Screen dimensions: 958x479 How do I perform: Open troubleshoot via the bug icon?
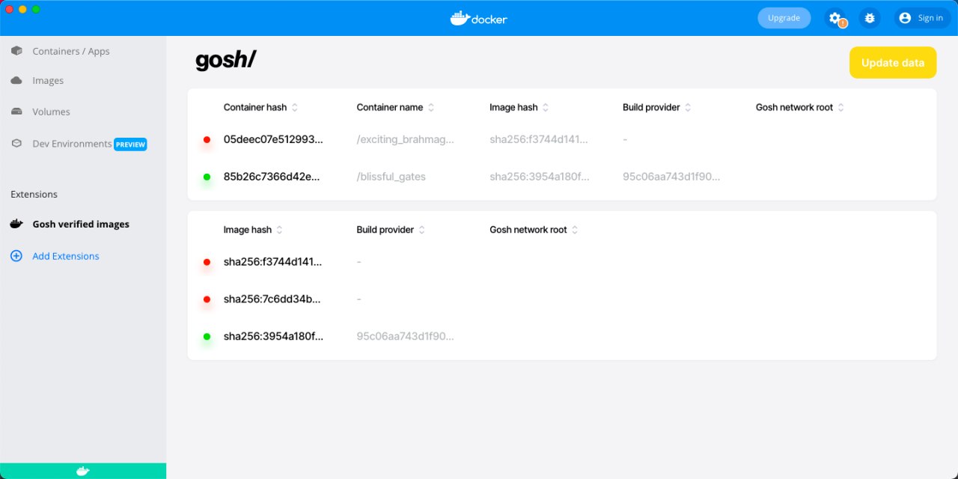[x=870, y=18]
